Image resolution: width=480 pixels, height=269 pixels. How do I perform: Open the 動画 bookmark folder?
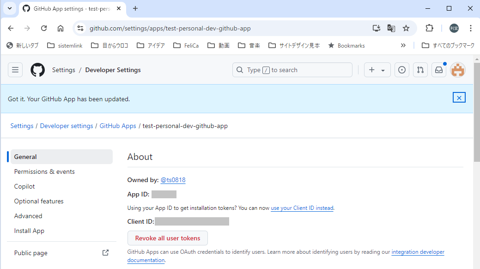coord(218,45)
